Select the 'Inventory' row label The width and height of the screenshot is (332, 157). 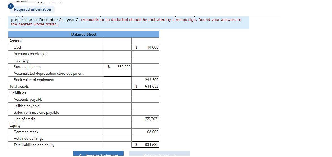(x=21, y=61)
